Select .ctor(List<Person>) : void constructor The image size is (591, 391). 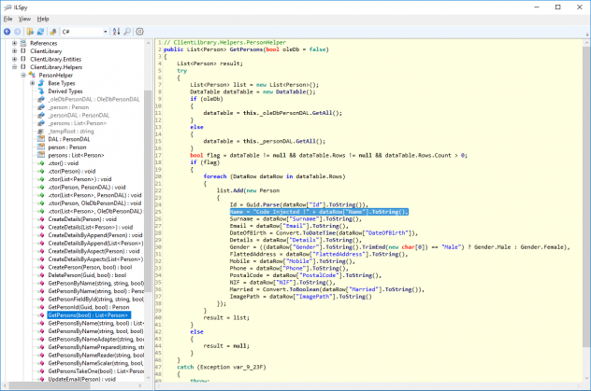click(79, 179)
